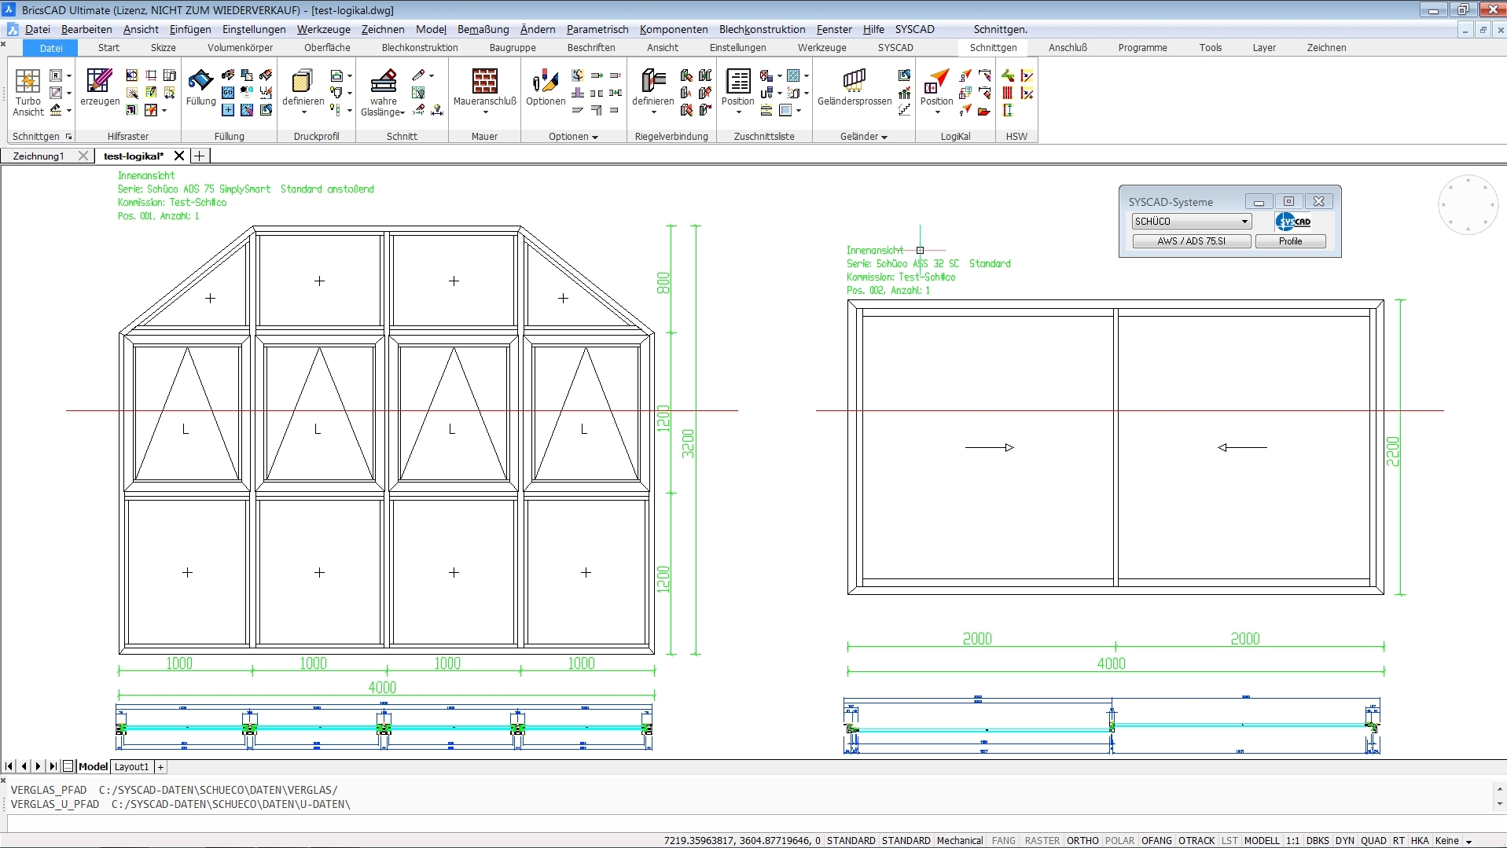Toggle POLAR tracking in status bar
This screenshot has width=1507, height=848.
(1119, 840)
